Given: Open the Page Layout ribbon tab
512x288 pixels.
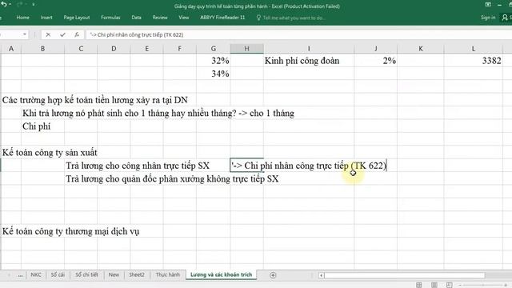Looking at the screenshot, I should point(77,18).
